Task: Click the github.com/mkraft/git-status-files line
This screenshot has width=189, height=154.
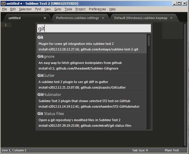Action: coord(85,126)
